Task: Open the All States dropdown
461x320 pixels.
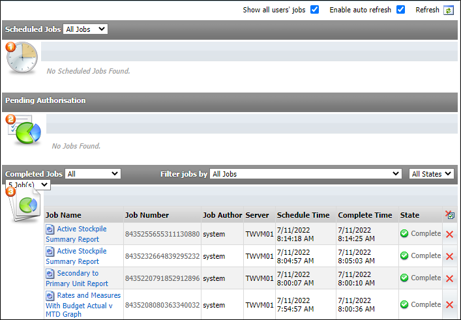Action: tap(431, 174)
